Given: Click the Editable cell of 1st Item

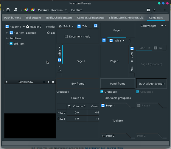Looking at the screenshot, I should point(31,33).
